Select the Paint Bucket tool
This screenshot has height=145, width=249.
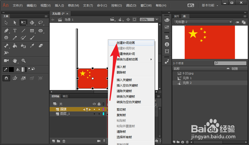pyautogui.click(x=15, y=46)
